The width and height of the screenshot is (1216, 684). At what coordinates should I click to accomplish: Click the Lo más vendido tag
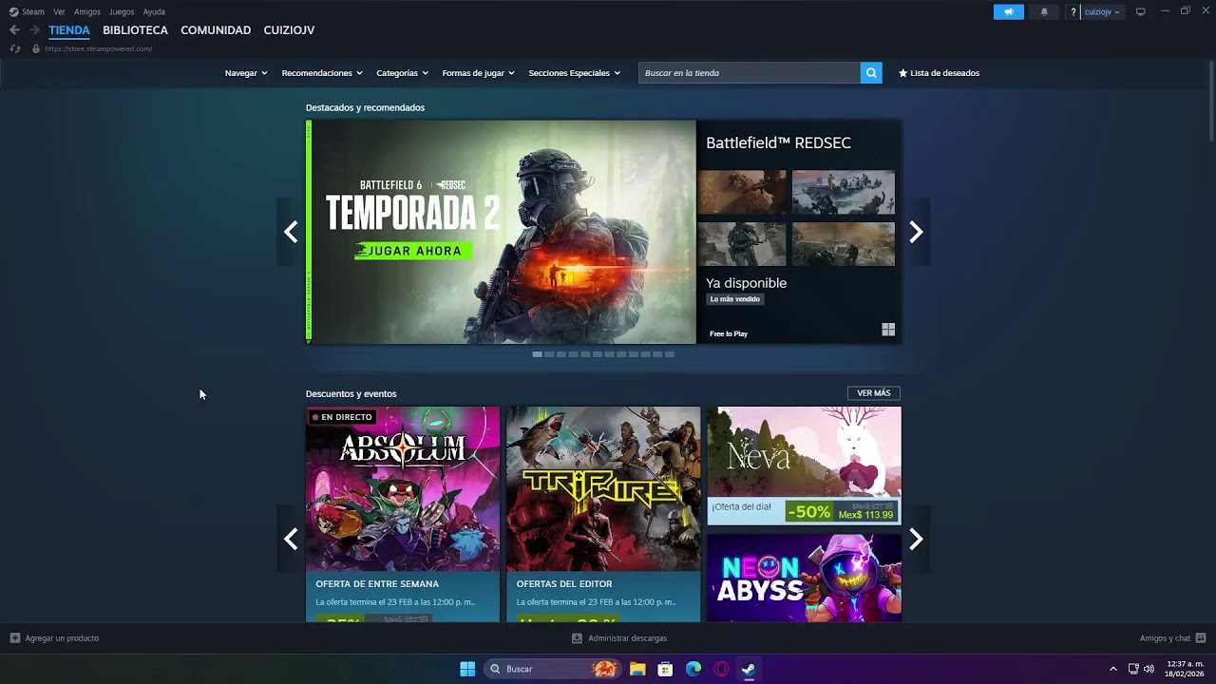735,299
